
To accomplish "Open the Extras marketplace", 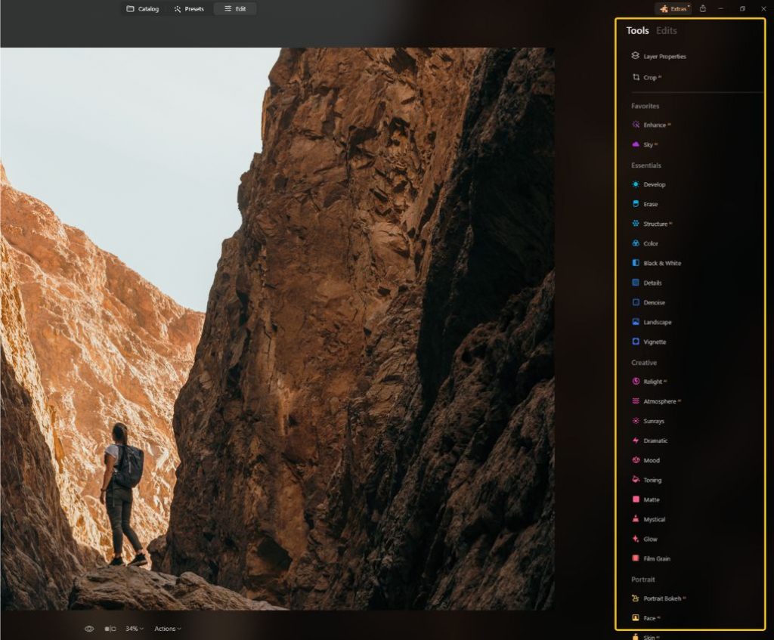I will click(x=673, y=9).
